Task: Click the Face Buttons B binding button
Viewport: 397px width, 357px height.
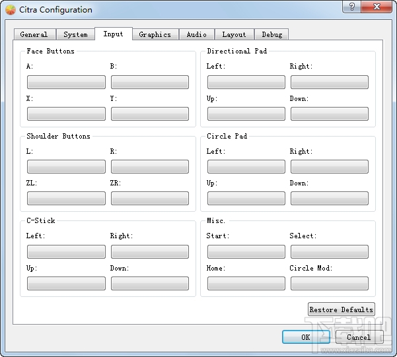Action: coord(150,82)
